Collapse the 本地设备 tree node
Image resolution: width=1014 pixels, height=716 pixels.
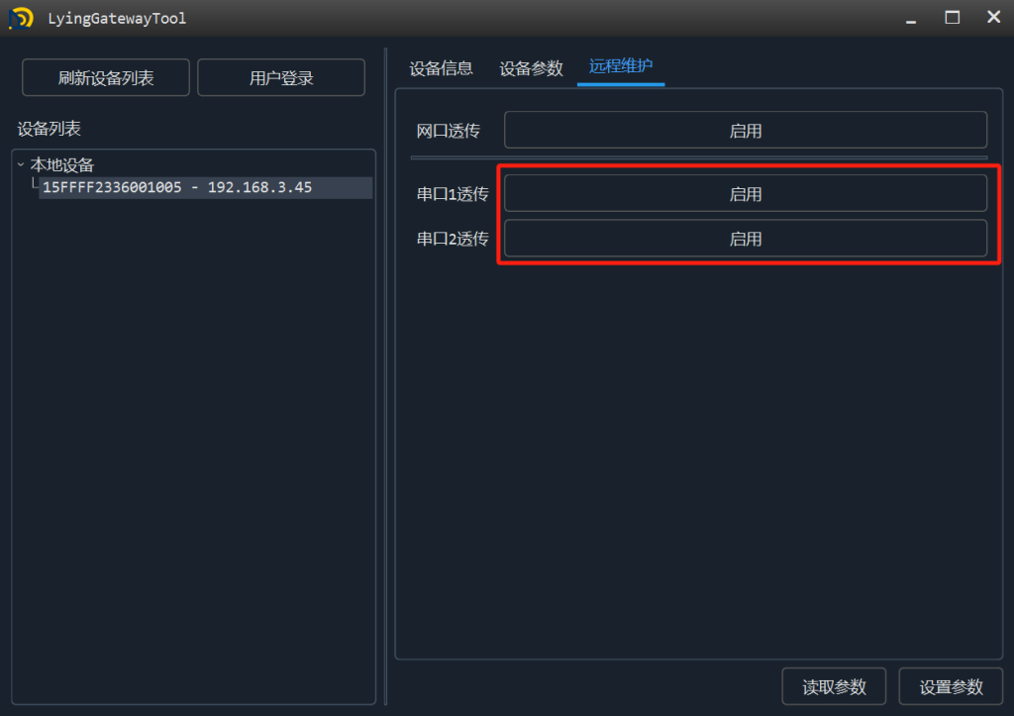coord(21,164)
